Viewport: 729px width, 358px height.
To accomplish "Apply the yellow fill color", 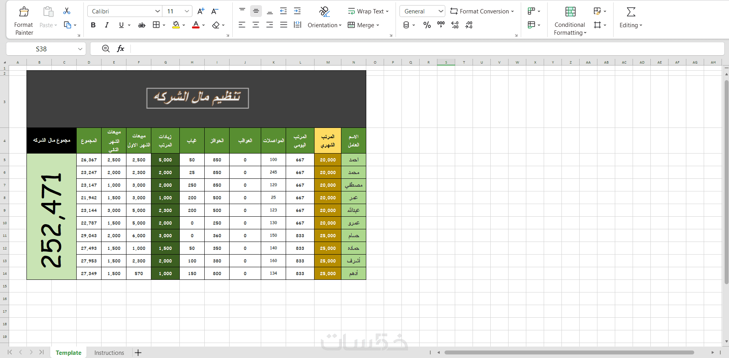I will (x=176, y=25).
